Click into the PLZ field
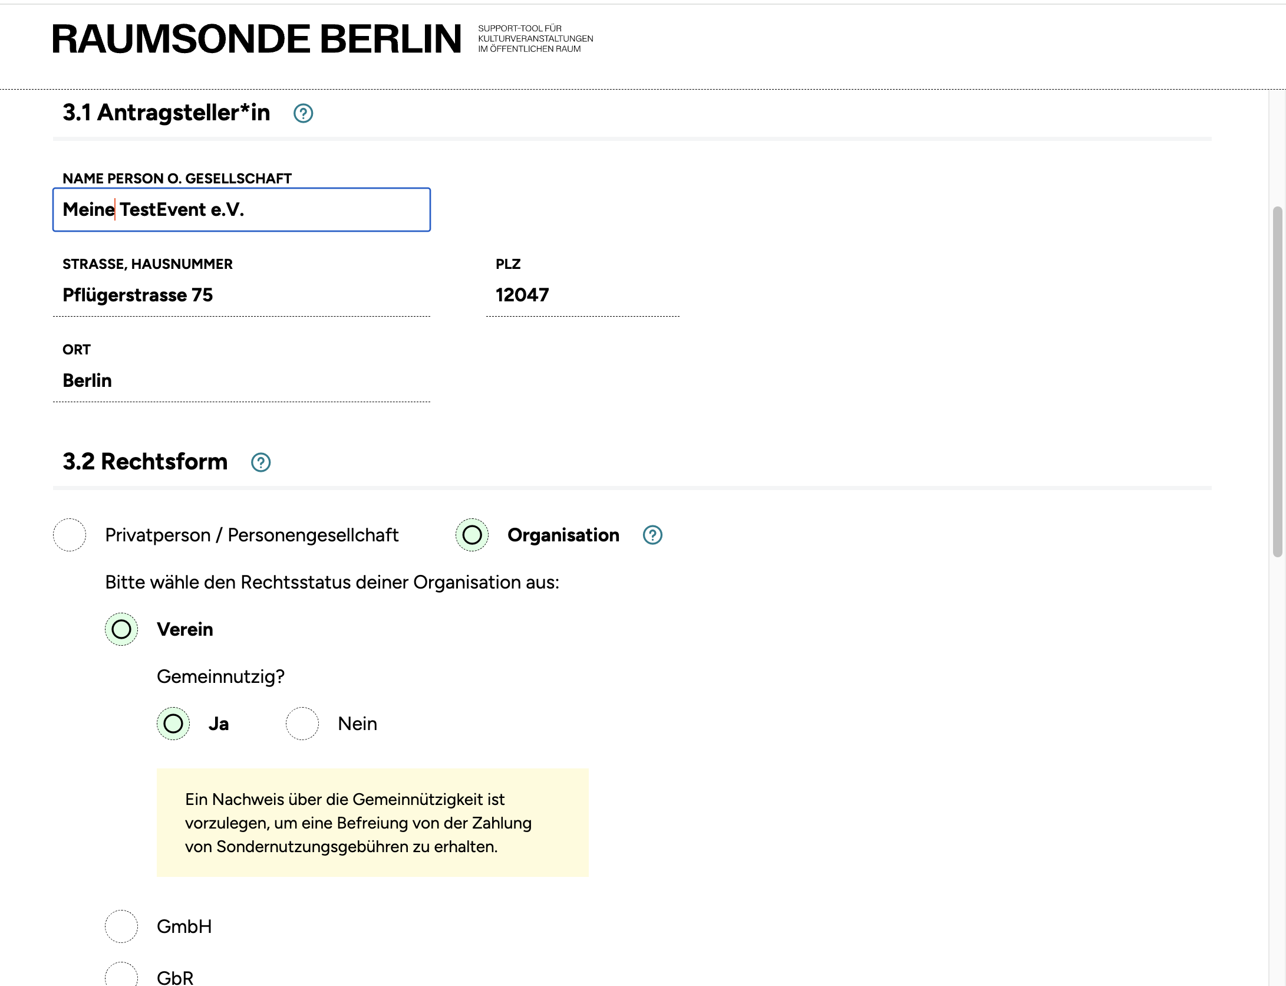This screenshot has width=1286, height=986. 582,295
